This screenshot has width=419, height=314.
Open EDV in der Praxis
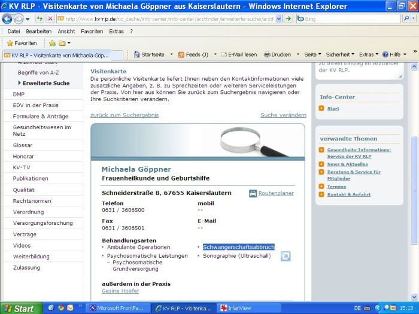(x=35, y=105)
